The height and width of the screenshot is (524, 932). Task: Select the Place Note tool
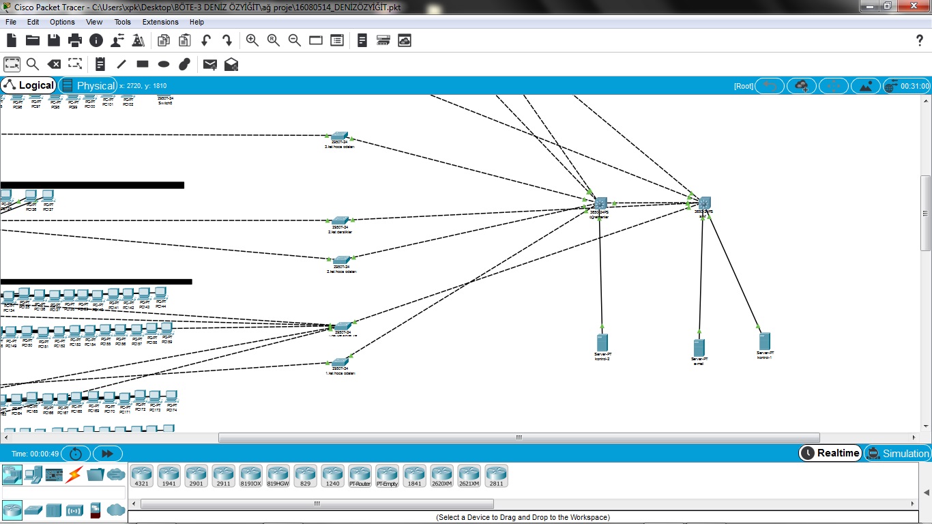coord(100,64)
